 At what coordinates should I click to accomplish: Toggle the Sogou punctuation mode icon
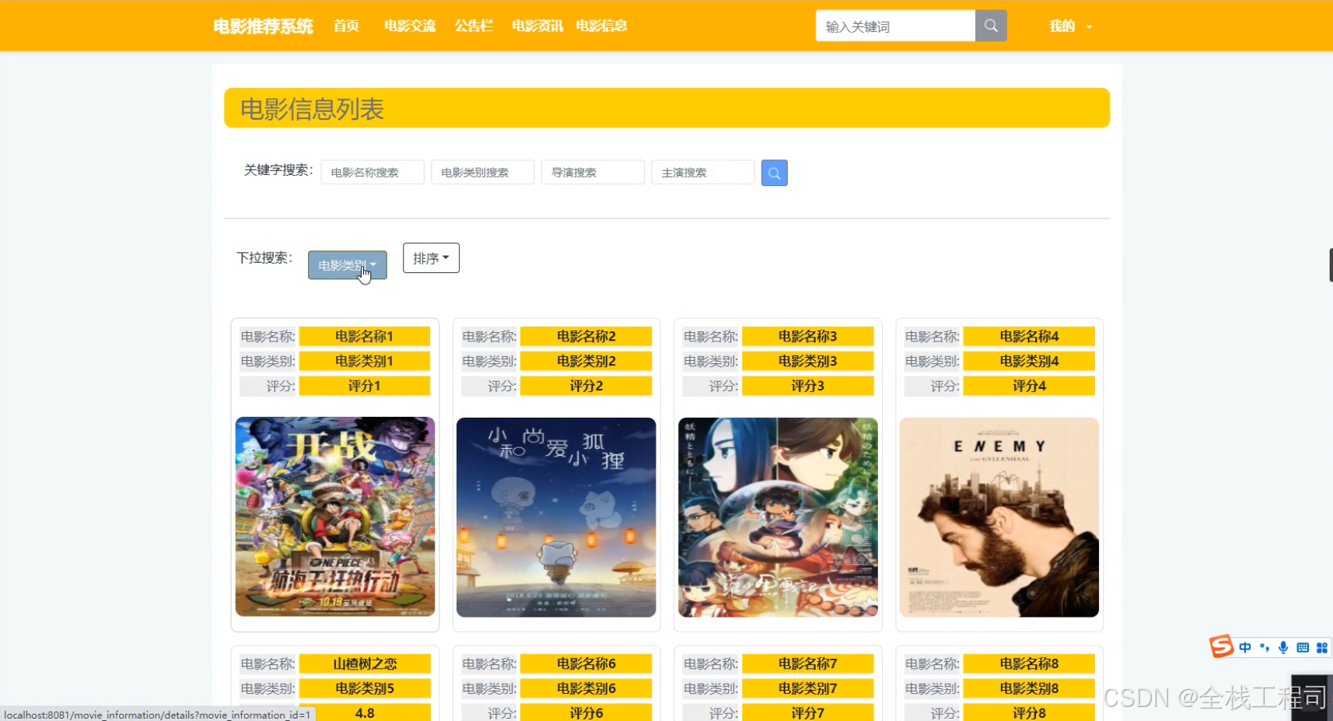1265,647
